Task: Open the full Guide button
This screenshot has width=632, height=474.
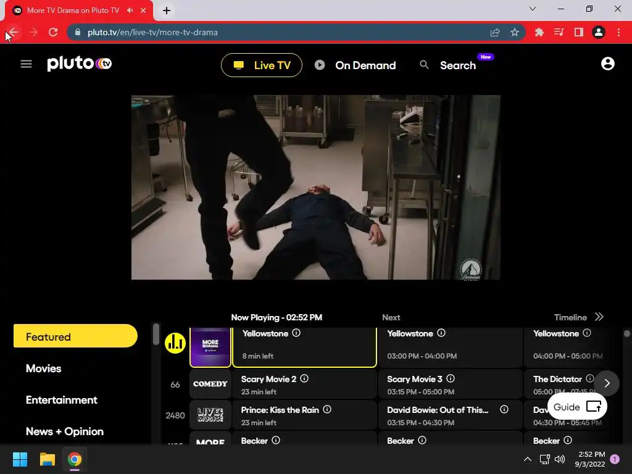Action: pos(577,407)
